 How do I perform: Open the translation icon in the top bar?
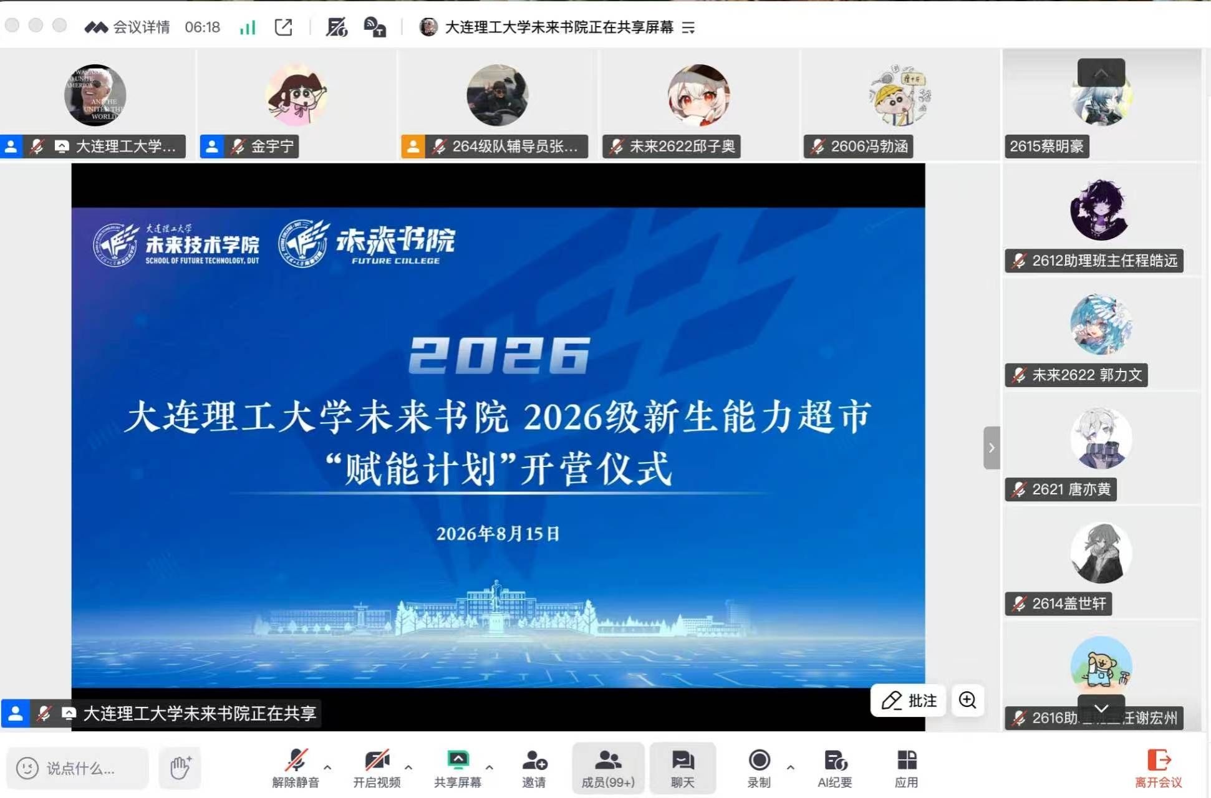375,27
